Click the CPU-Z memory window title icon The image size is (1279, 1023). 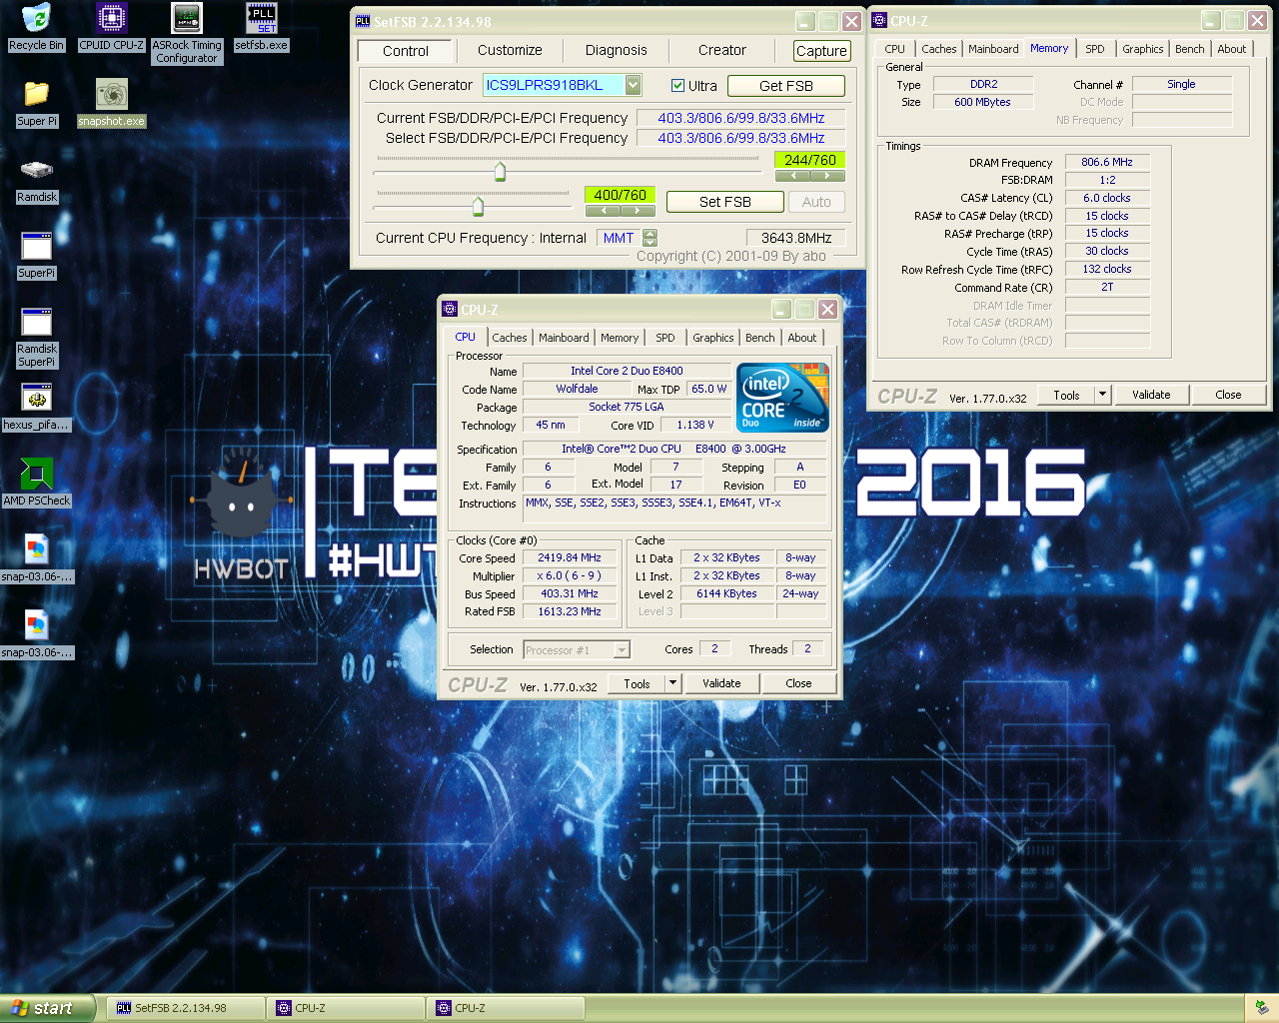[x=879, y=20]
